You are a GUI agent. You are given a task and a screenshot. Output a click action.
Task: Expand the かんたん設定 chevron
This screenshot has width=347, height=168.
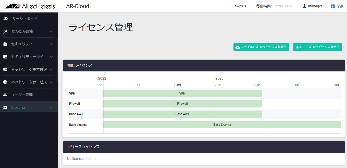51,32
